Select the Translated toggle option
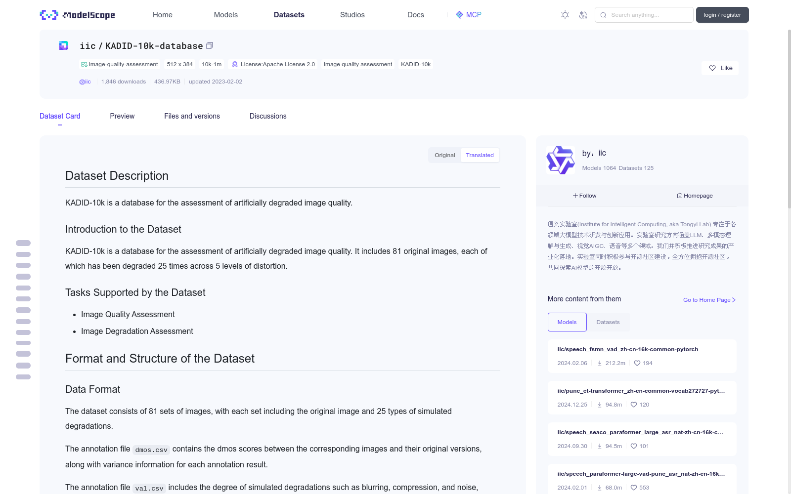791x494 pixels. (x=479, y=155)
